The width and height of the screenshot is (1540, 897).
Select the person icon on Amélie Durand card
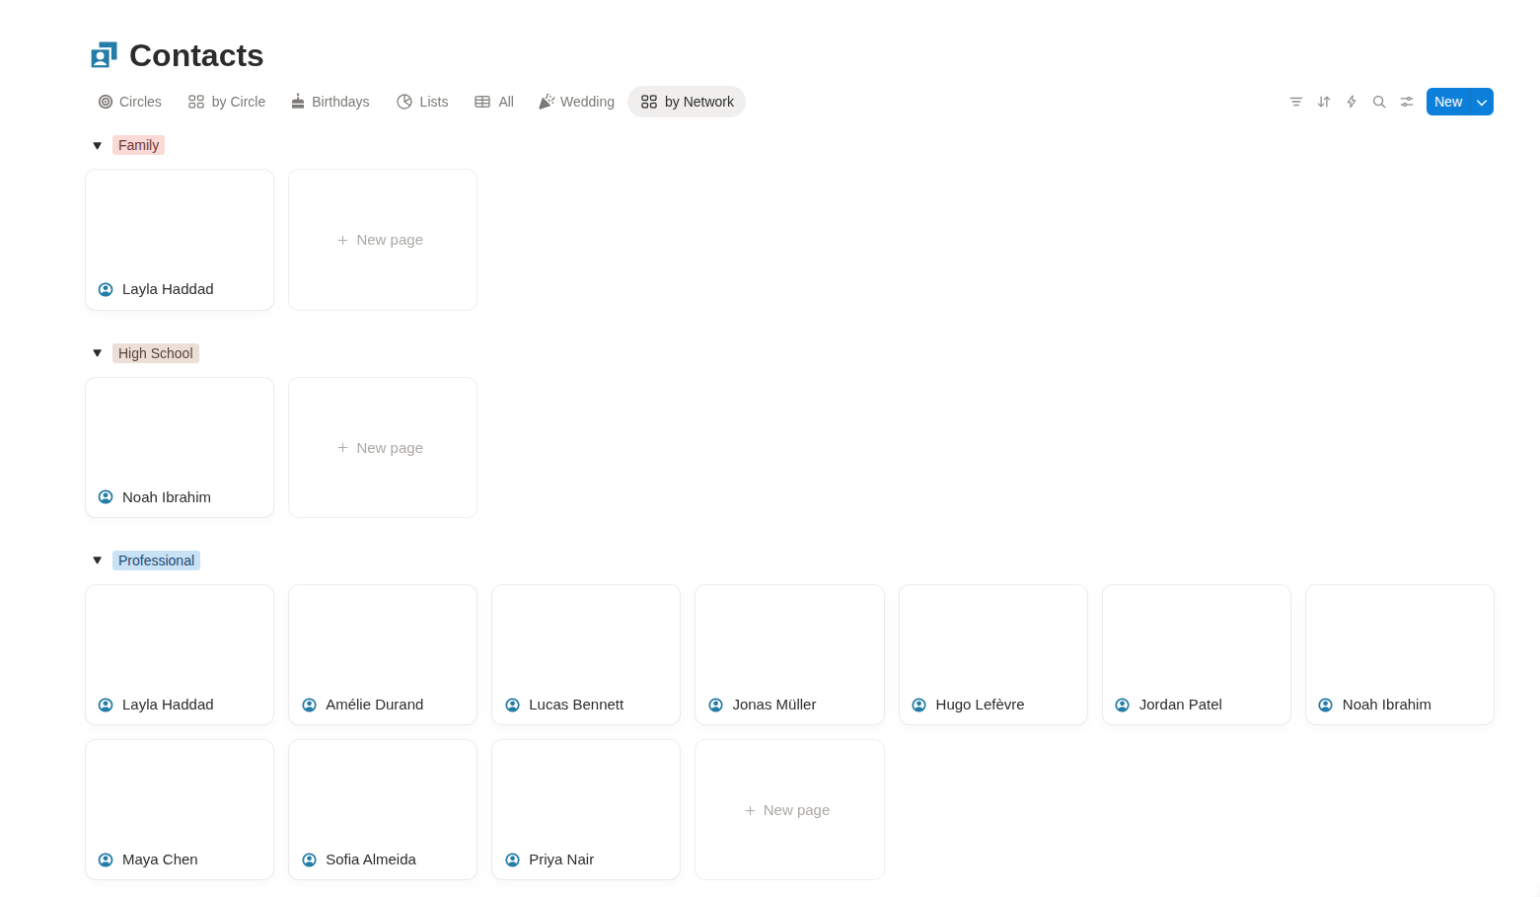pyautogui.click(x=309, y=705)
